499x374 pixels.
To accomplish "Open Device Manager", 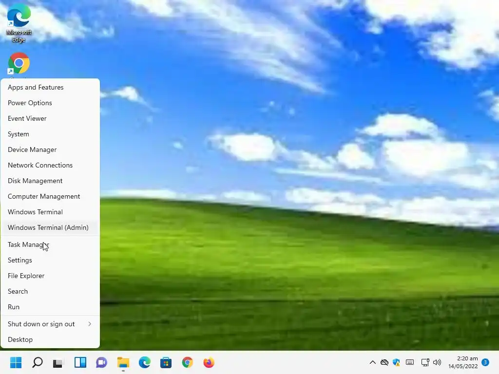I will pyautogui.click(x=50, y=150).
